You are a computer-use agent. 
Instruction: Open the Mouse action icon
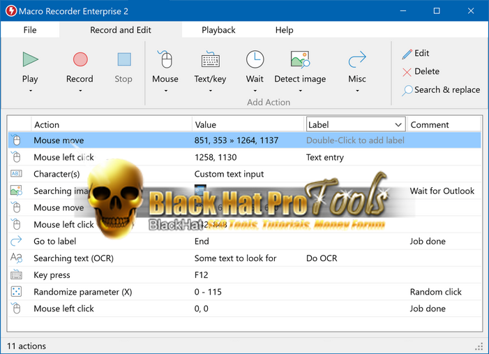(165, 59)
